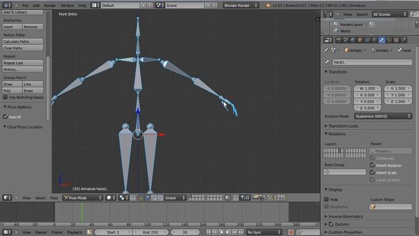This screenshot has height=236, width=419.
Task: Toggle Inherit Rotation checkbox
Action: (373, 165)
